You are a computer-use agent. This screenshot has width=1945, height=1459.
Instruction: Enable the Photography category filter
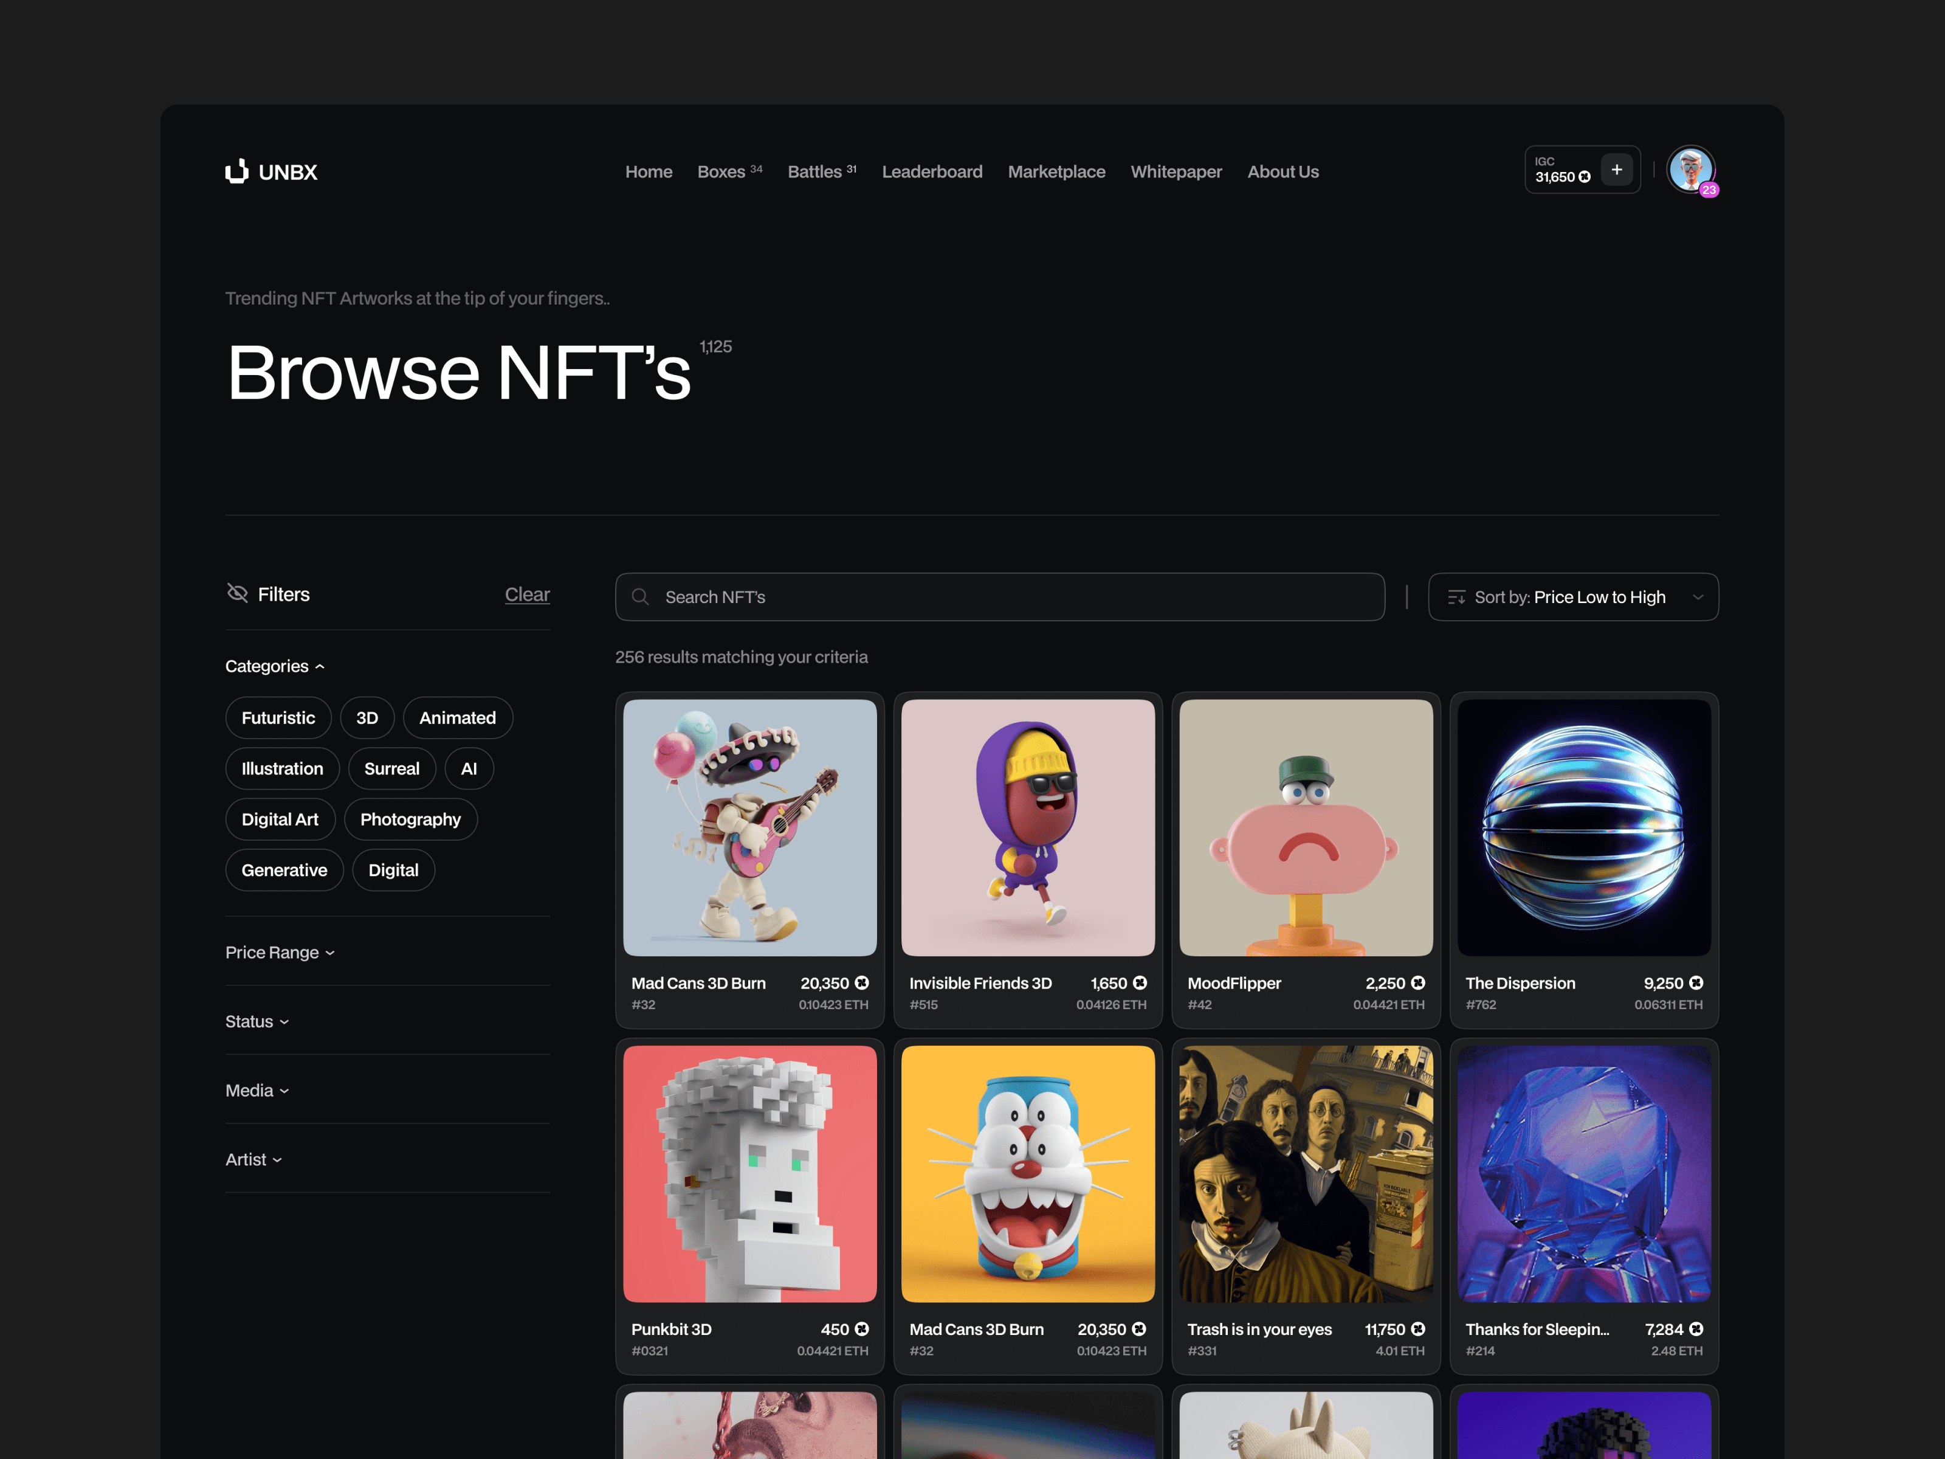coord(411,819)
